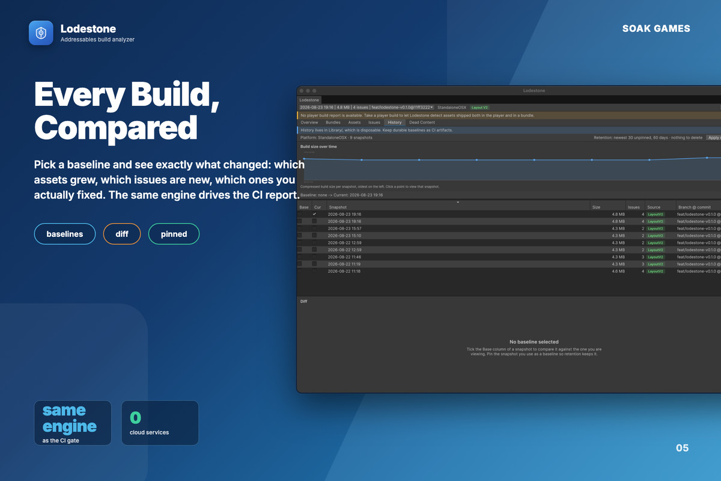Click the SOAK GAMES label

[x=656, y=28]
